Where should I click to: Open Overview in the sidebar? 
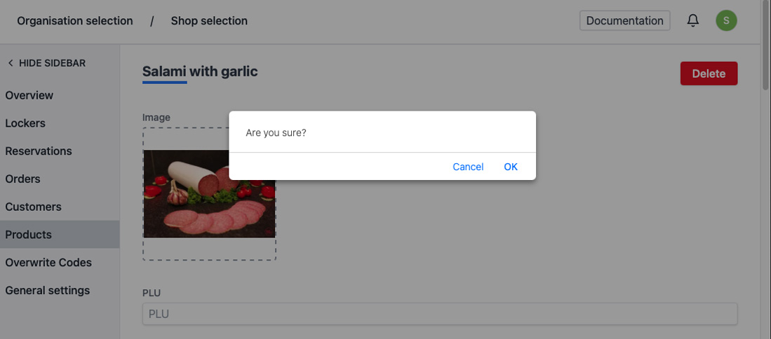29,95
